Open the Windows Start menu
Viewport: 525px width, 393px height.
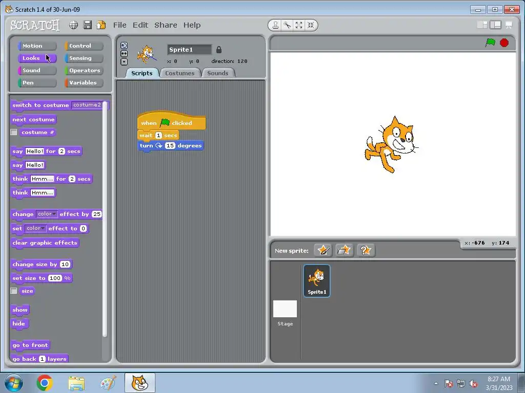14,383
